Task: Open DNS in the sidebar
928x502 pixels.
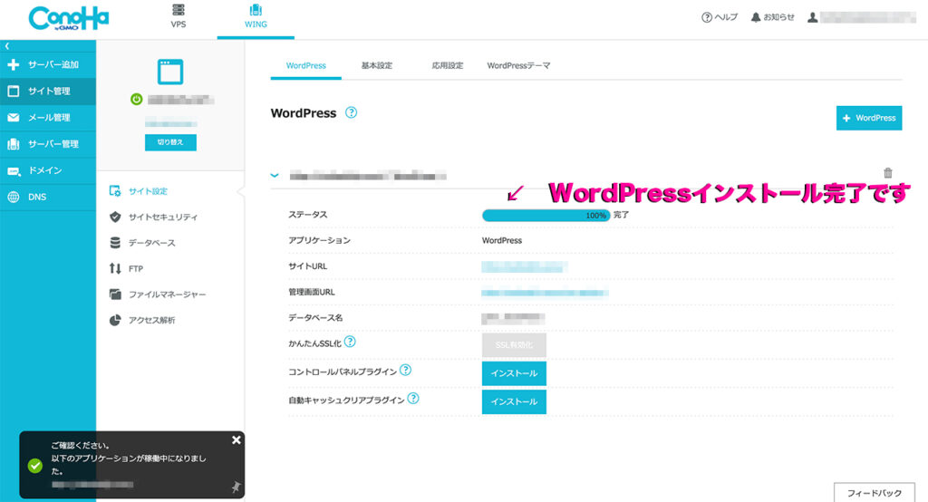Action: (48, 198)
